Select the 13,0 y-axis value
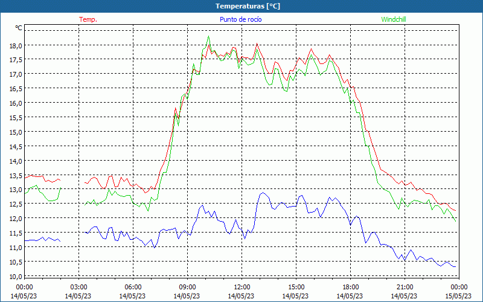 16,190
